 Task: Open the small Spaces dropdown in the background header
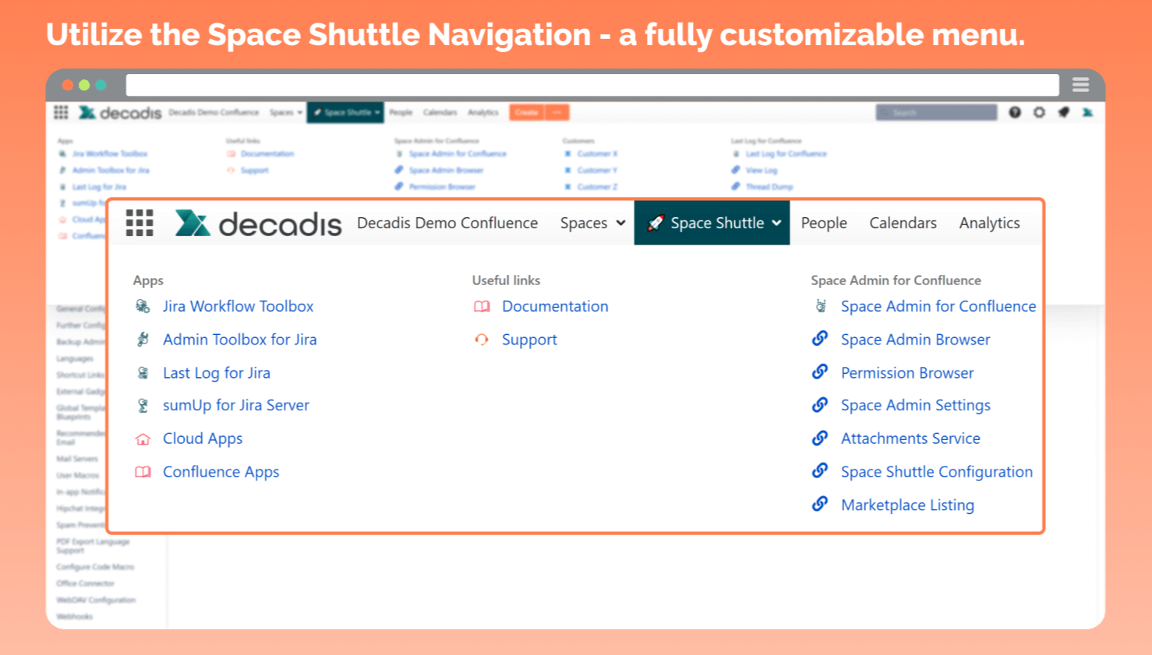tap(286, 113)
